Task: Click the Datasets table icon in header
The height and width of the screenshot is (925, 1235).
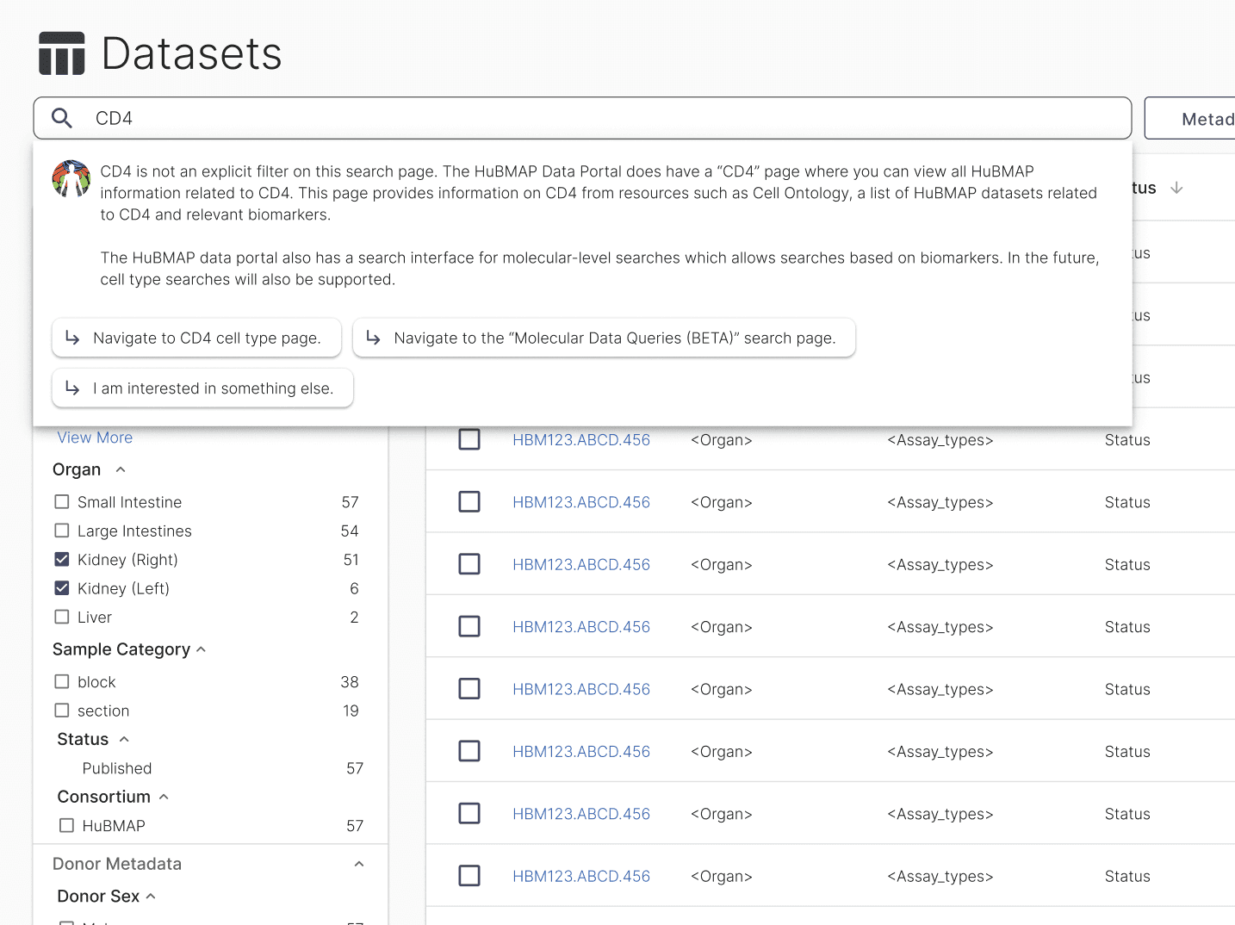Action: pyautogui.click(x=62, y=53)
